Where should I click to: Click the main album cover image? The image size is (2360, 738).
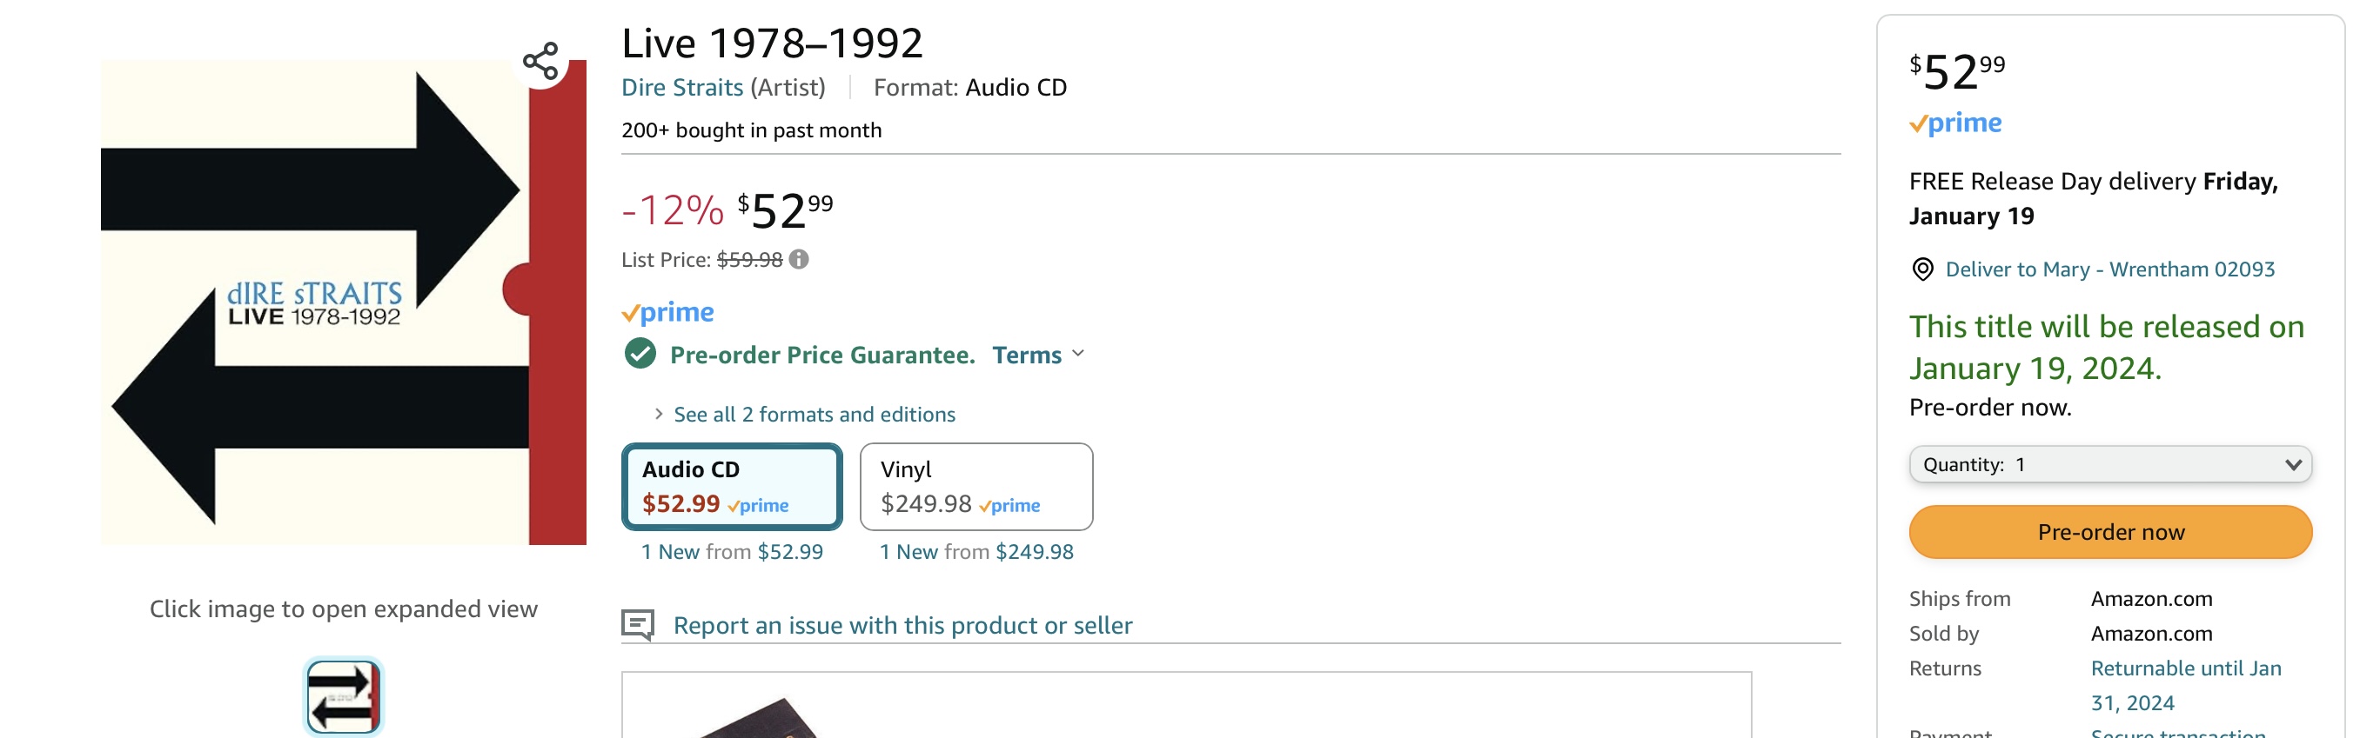pos(343,303)
